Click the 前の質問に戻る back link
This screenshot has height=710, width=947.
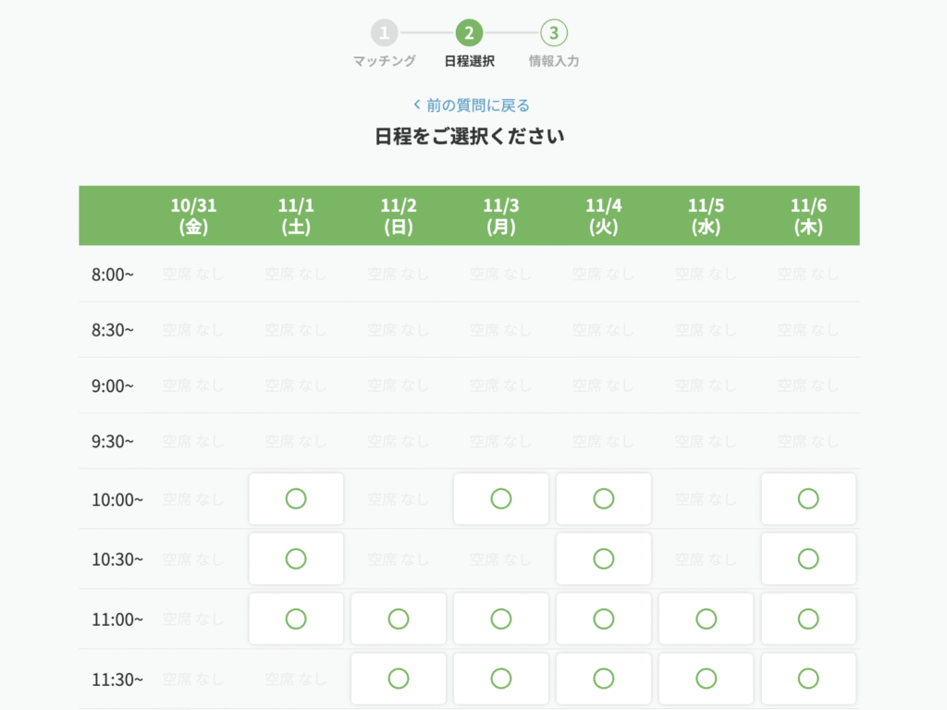[472, 105]
